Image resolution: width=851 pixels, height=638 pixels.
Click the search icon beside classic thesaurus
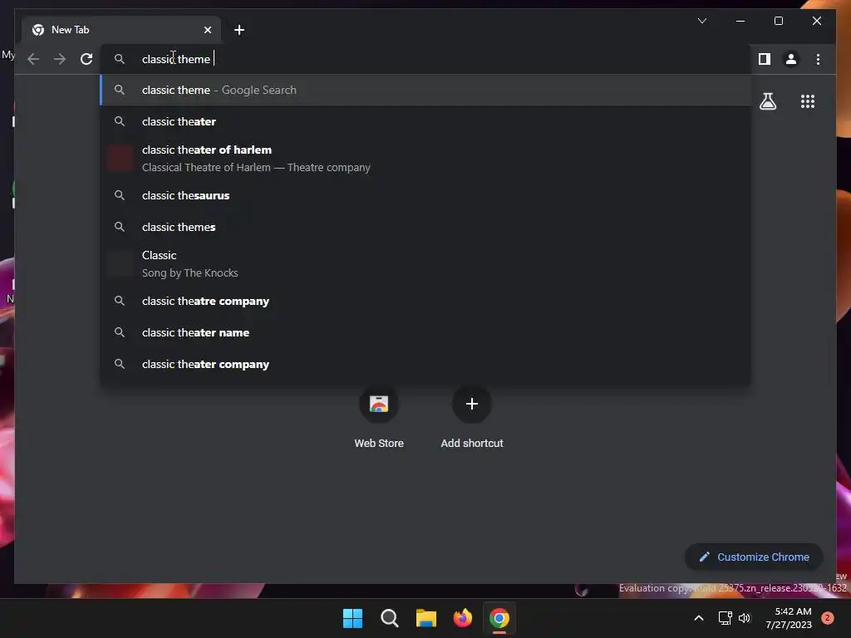coord(120,195)
